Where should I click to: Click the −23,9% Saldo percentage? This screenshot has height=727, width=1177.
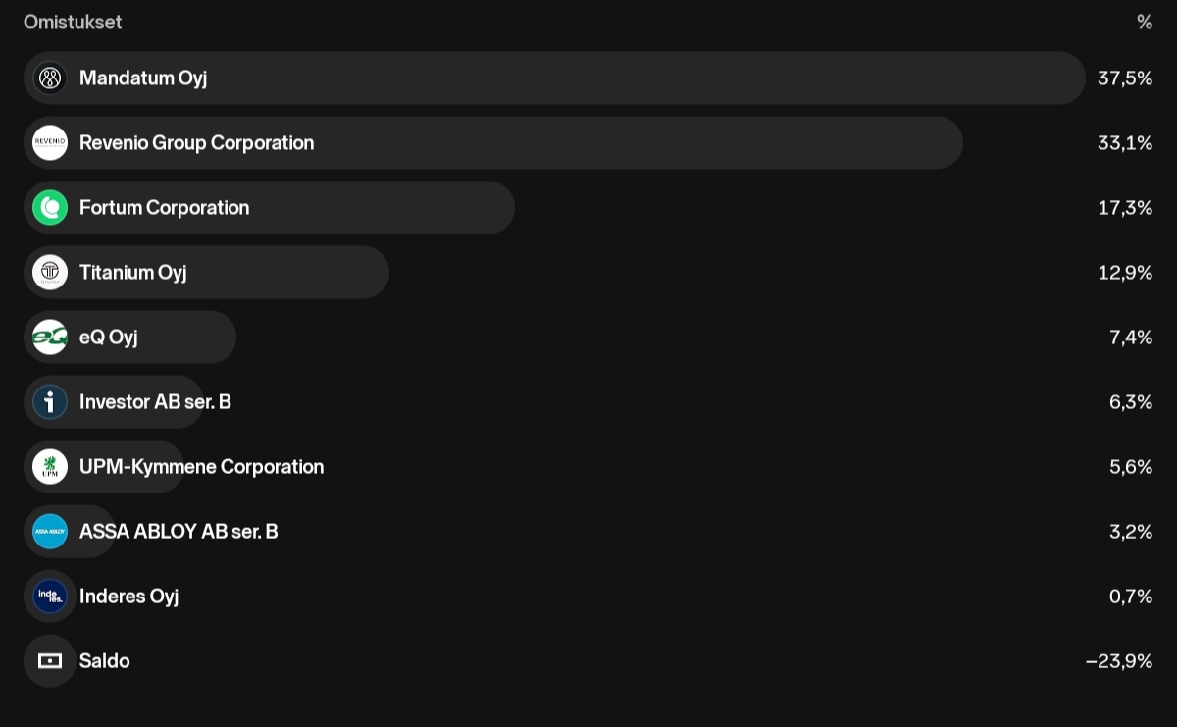(x=1118, y=661)
